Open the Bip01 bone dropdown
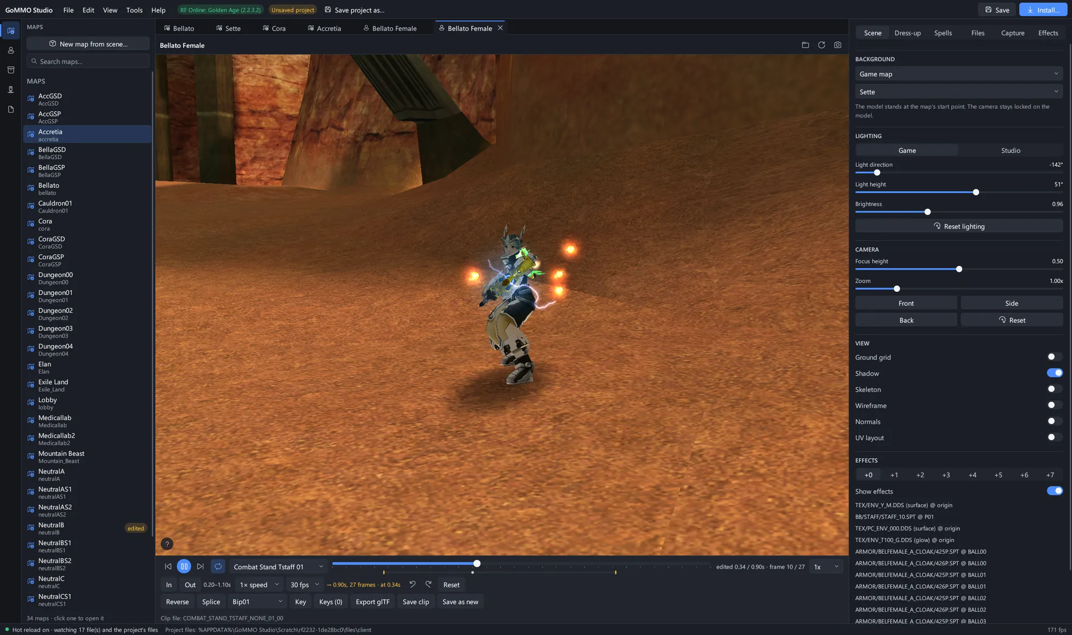 [257, 602]
